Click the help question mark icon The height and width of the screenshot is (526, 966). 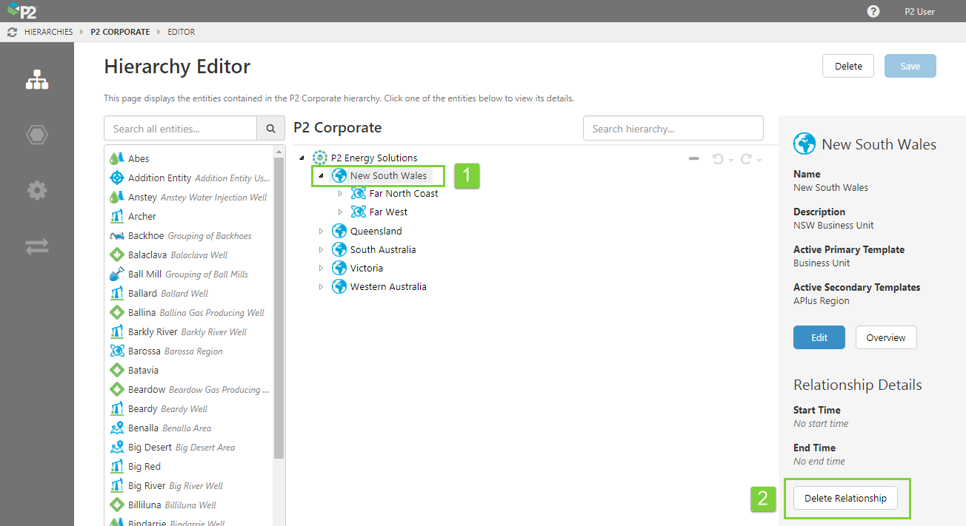(x=873, y=12)
